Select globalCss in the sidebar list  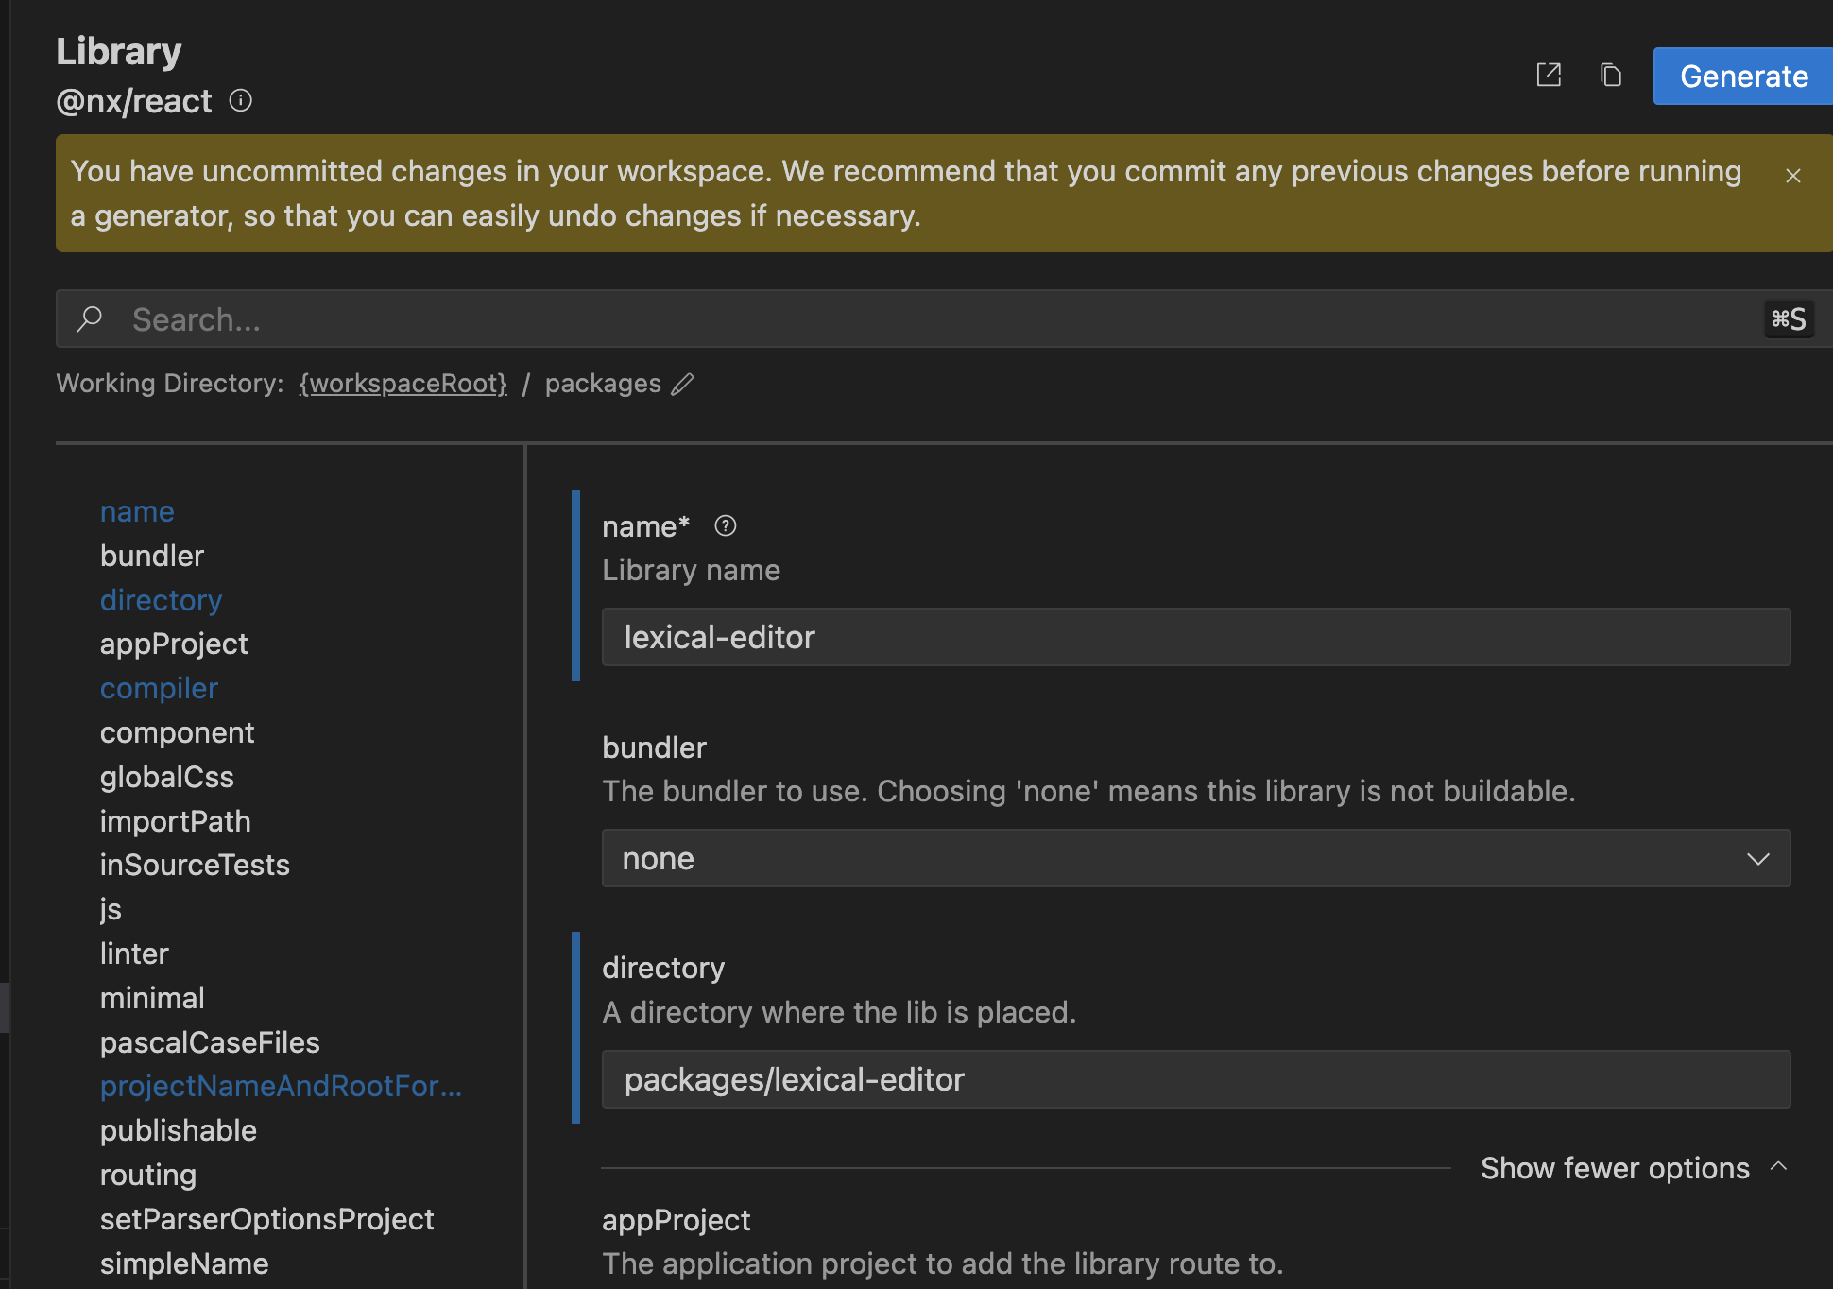tap(166, 777)
